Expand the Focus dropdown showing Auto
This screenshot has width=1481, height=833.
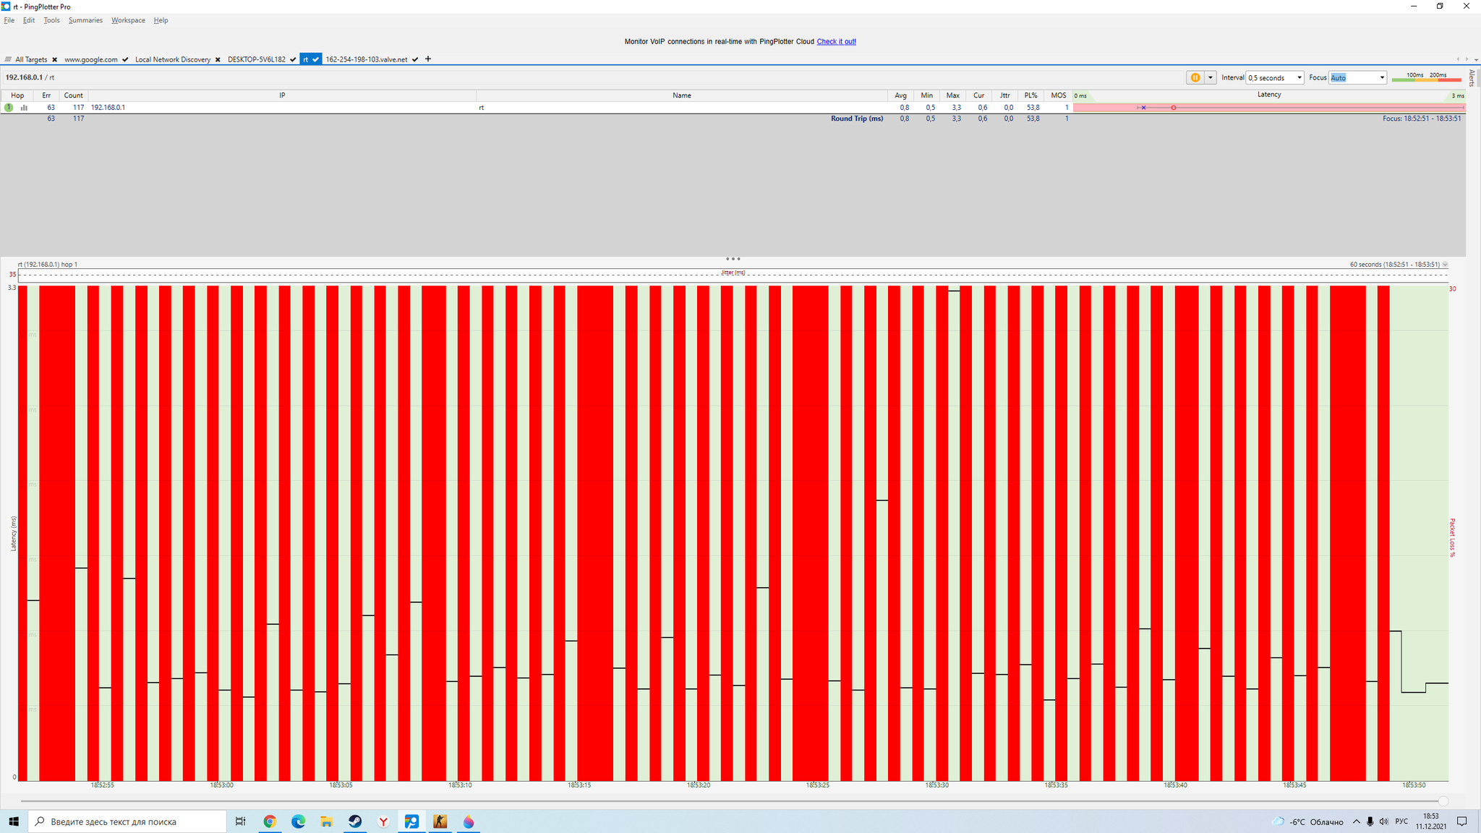coord(1381,77)
